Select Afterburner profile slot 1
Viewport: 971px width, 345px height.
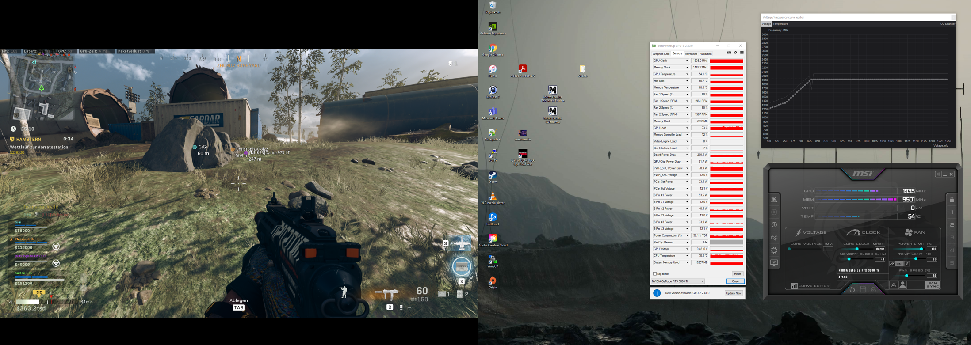point(952,212)
